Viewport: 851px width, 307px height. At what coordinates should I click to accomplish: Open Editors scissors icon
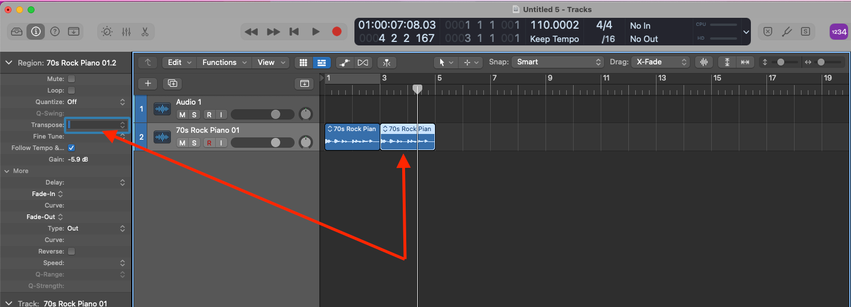(145, 32)
